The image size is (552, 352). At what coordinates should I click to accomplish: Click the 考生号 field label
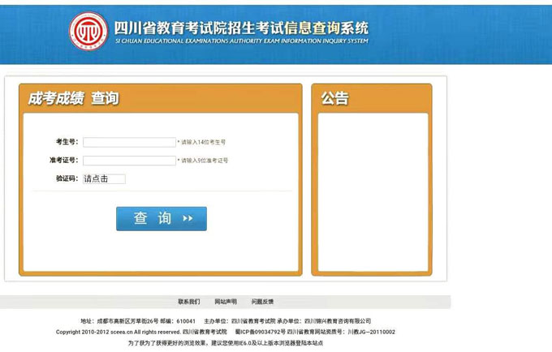tap(67, 142)
